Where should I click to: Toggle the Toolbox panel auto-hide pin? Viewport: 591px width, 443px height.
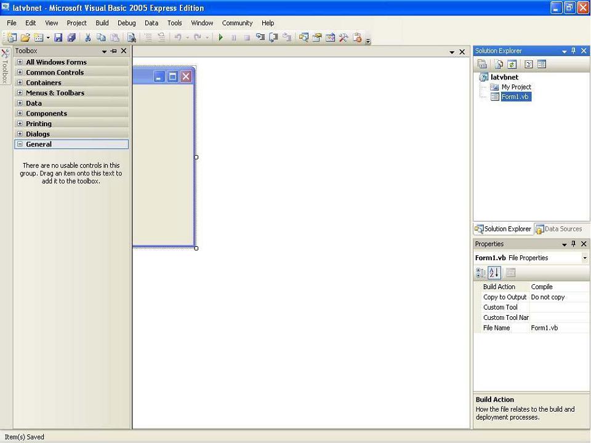[113, 51]
